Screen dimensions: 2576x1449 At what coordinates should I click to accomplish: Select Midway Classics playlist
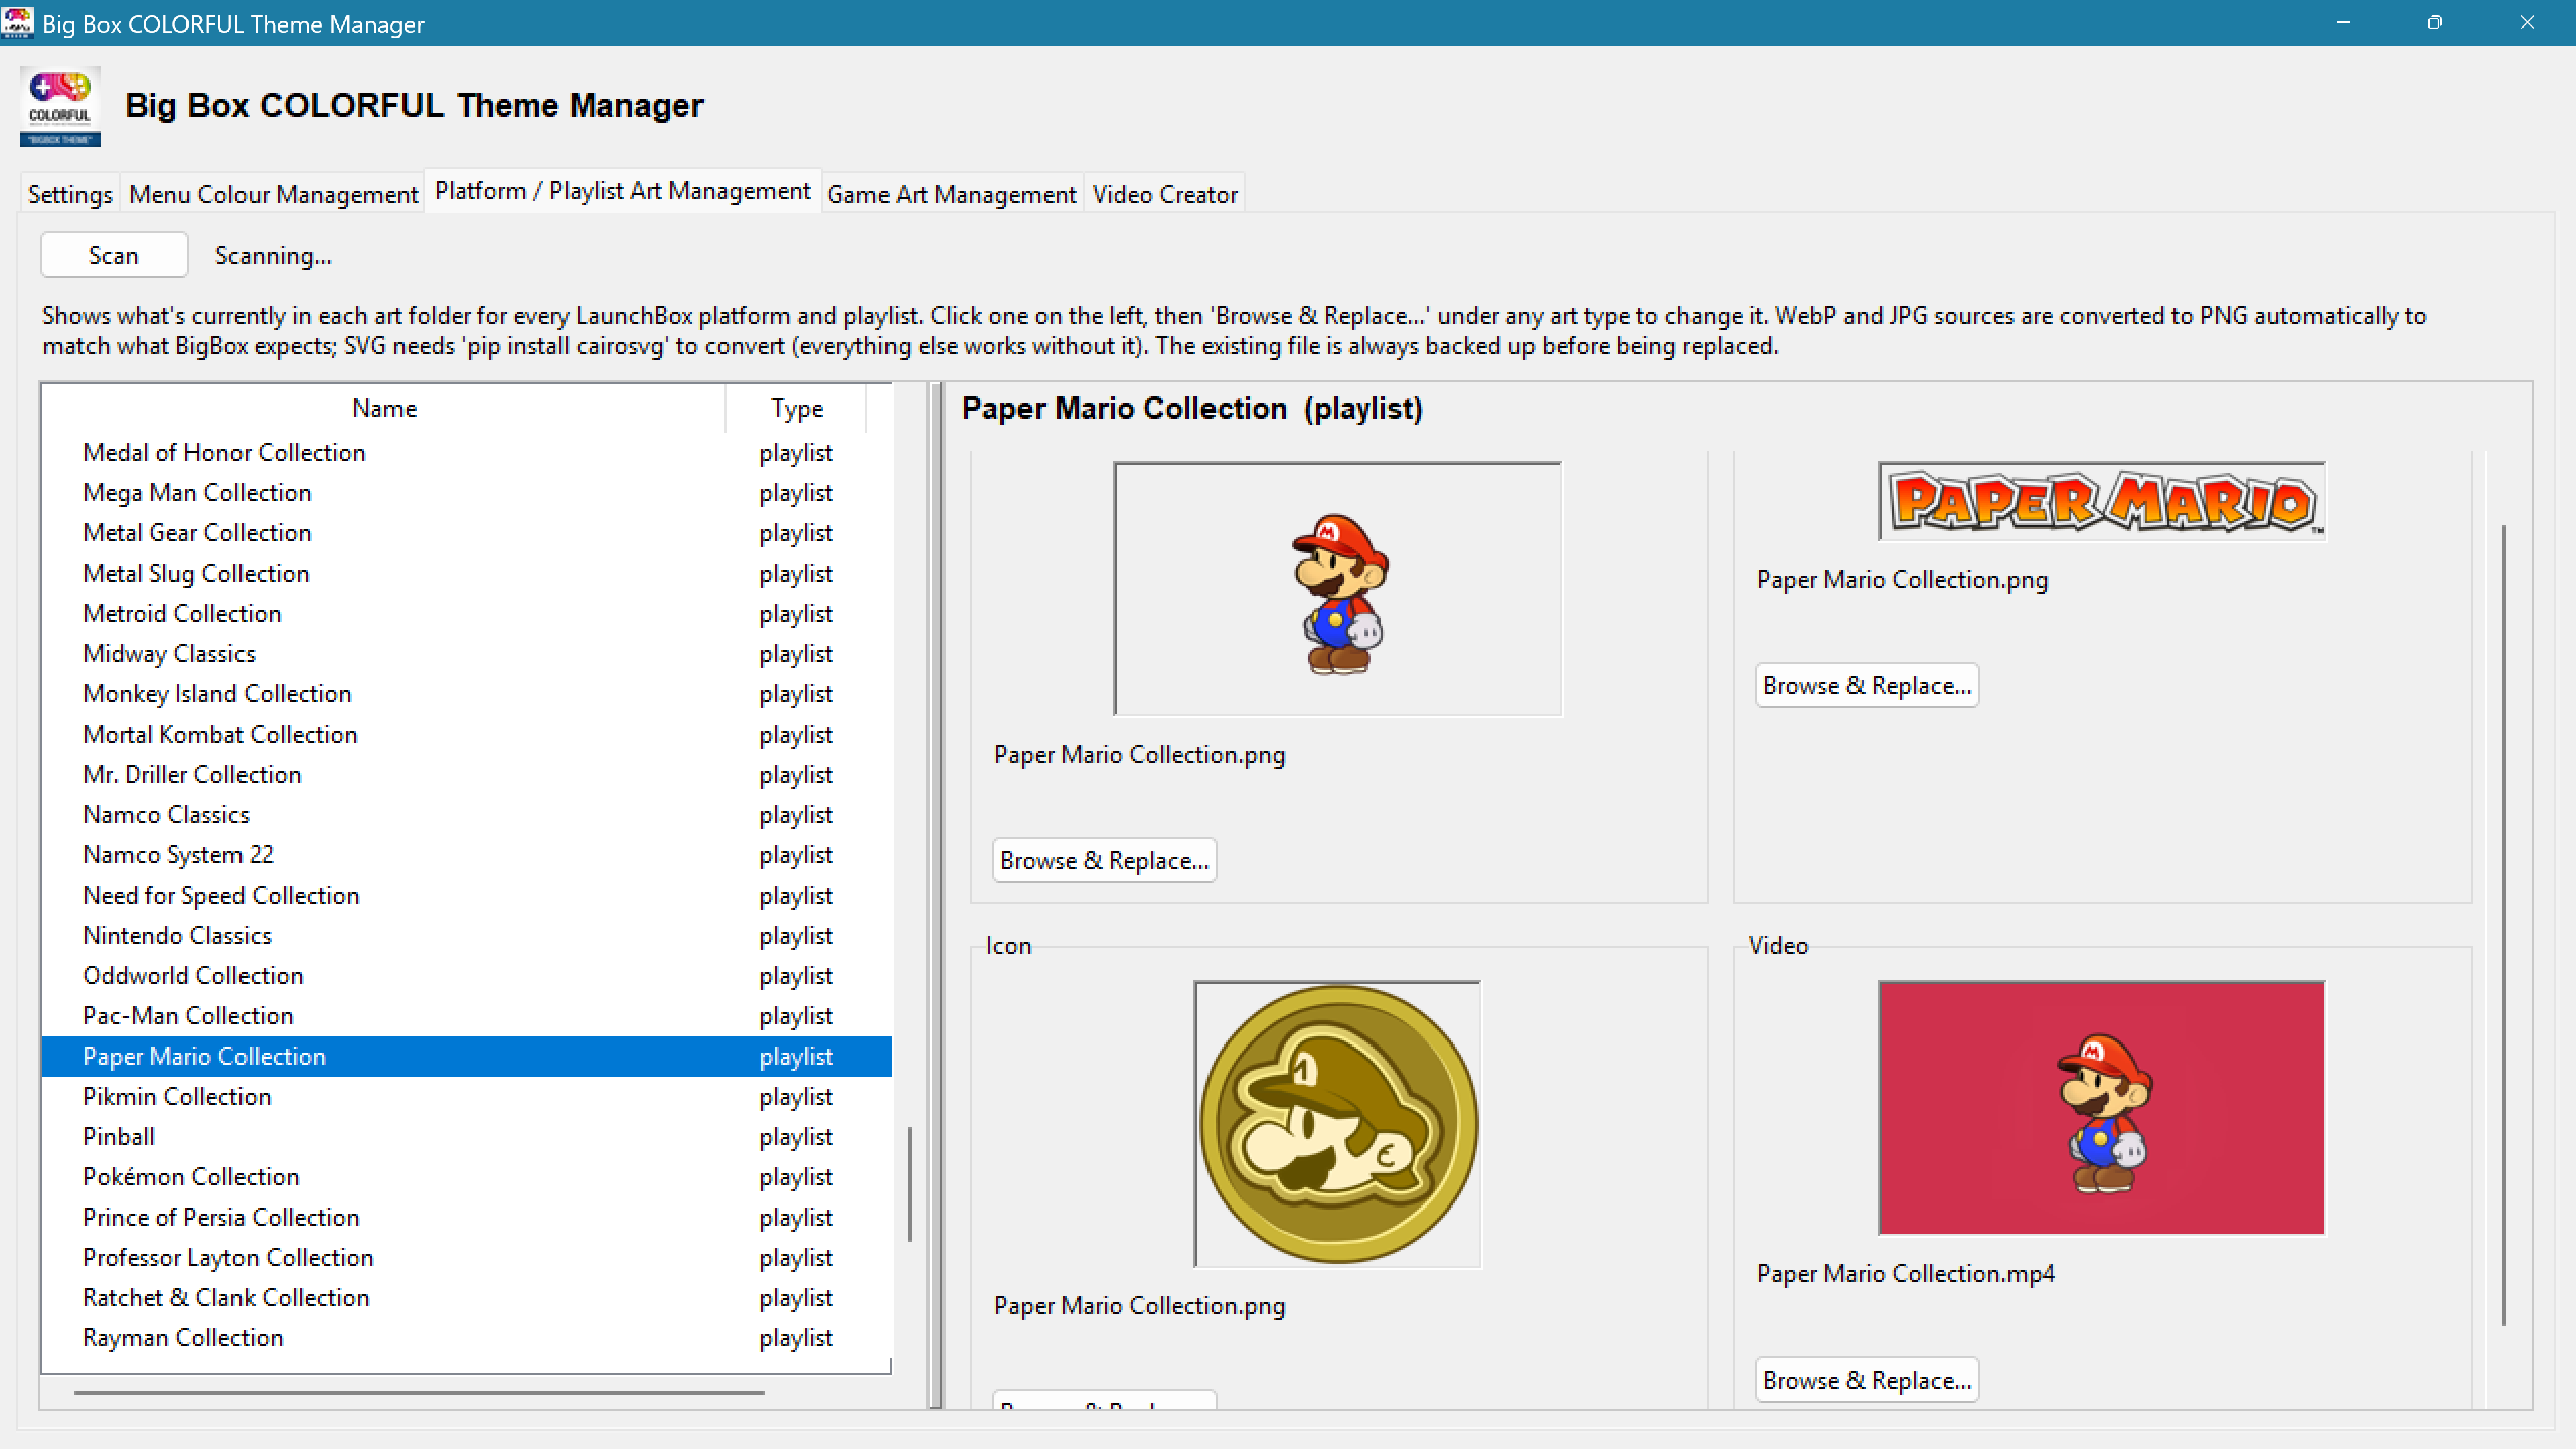tap(466, 654)
